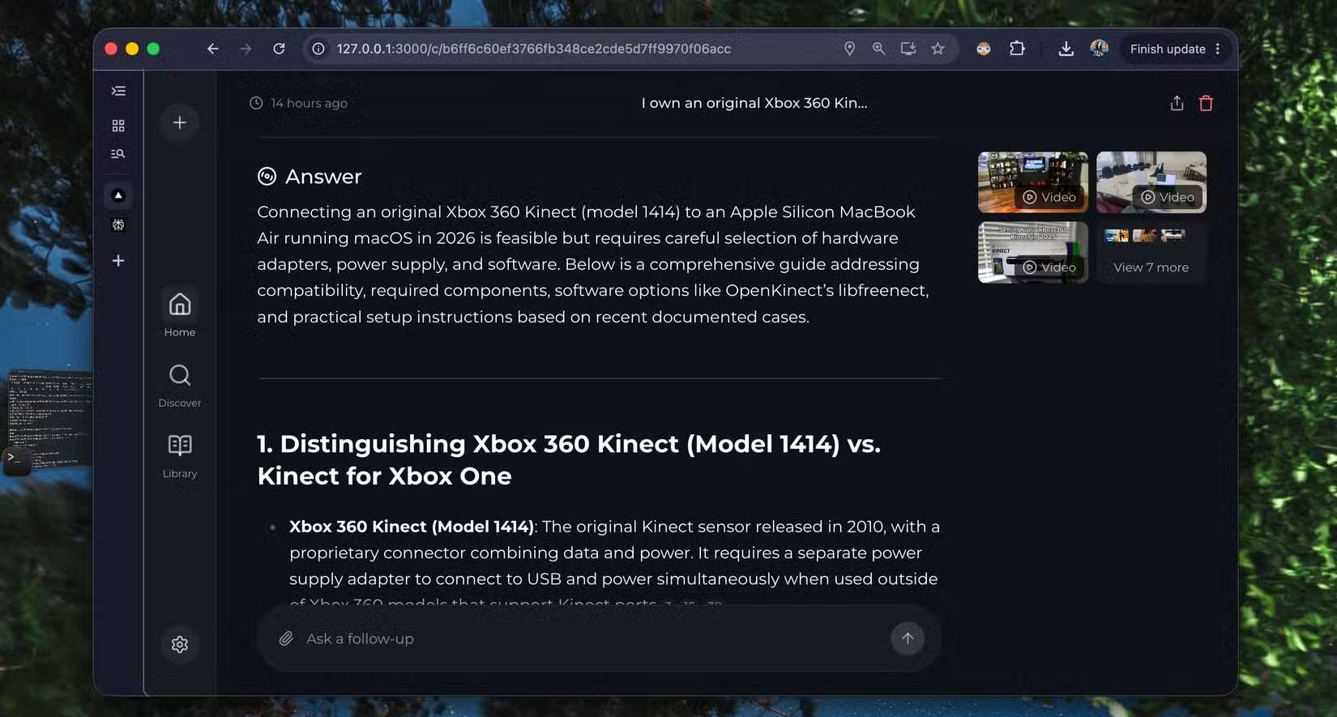The width and height of the screenshot is (1337, 717).
Task: Open the browser three-dot menu
Action: click(1217, 49)
